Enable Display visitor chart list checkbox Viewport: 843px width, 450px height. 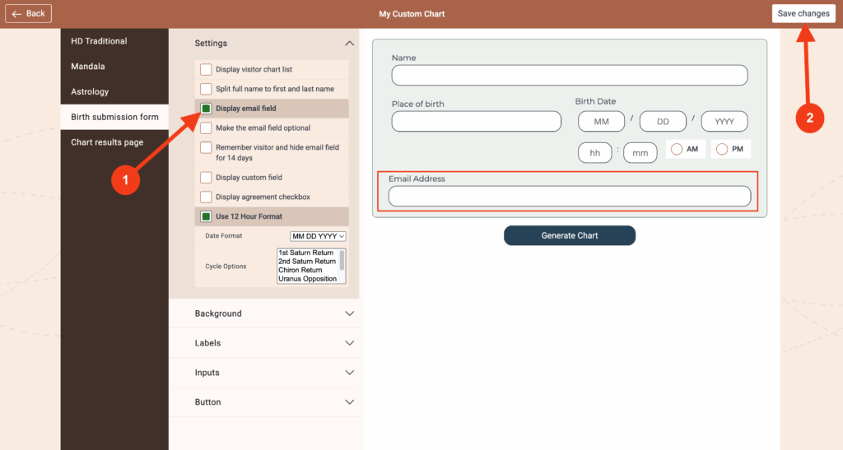click(x=206, y=70)
